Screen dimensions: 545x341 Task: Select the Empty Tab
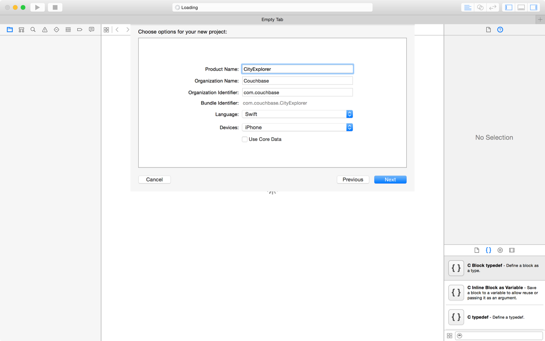tap(272, 19)
